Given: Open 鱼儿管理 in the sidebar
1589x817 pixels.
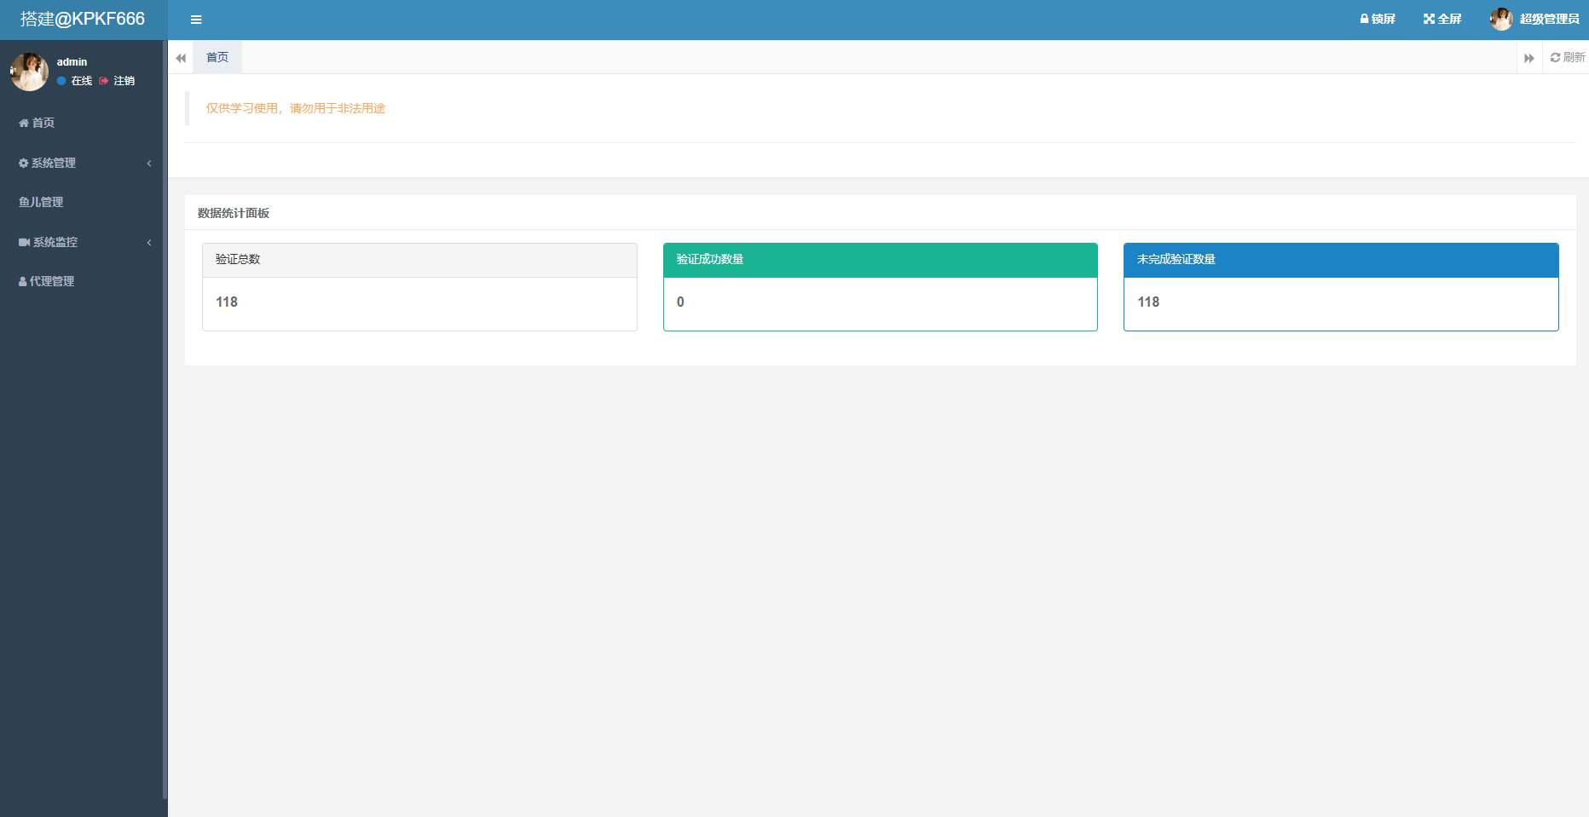Looking at the screenshot, I should (x=41, y=202).
